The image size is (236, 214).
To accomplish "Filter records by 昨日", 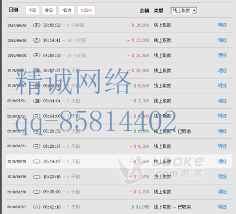I will (x=49, y=10).
